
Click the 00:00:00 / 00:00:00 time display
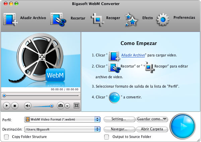pyautogui.click(x=65, y=89)
